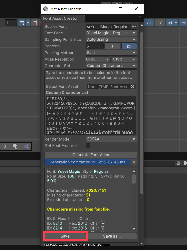Click the main window vertical scrollbar thumb
This screenshot has width=187, height=250.
142,113
